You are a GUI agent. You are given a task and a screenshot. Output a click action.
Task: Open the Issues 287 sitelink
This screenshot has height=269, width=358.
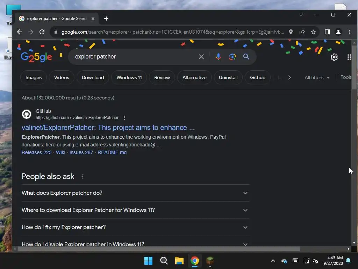pyautogui.click(x=81, y=153)
